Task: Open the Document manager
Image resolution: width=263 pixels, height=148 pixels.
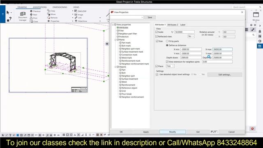Action: click(23, 16)
